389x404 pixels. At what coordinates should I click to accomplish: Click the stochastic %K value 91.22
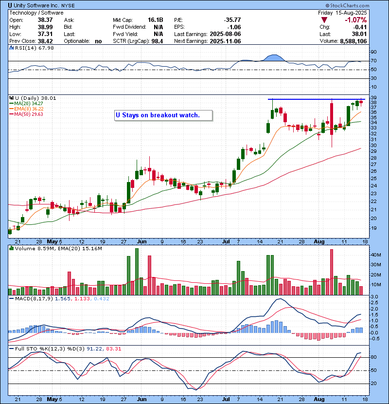[x=94, y=349]
